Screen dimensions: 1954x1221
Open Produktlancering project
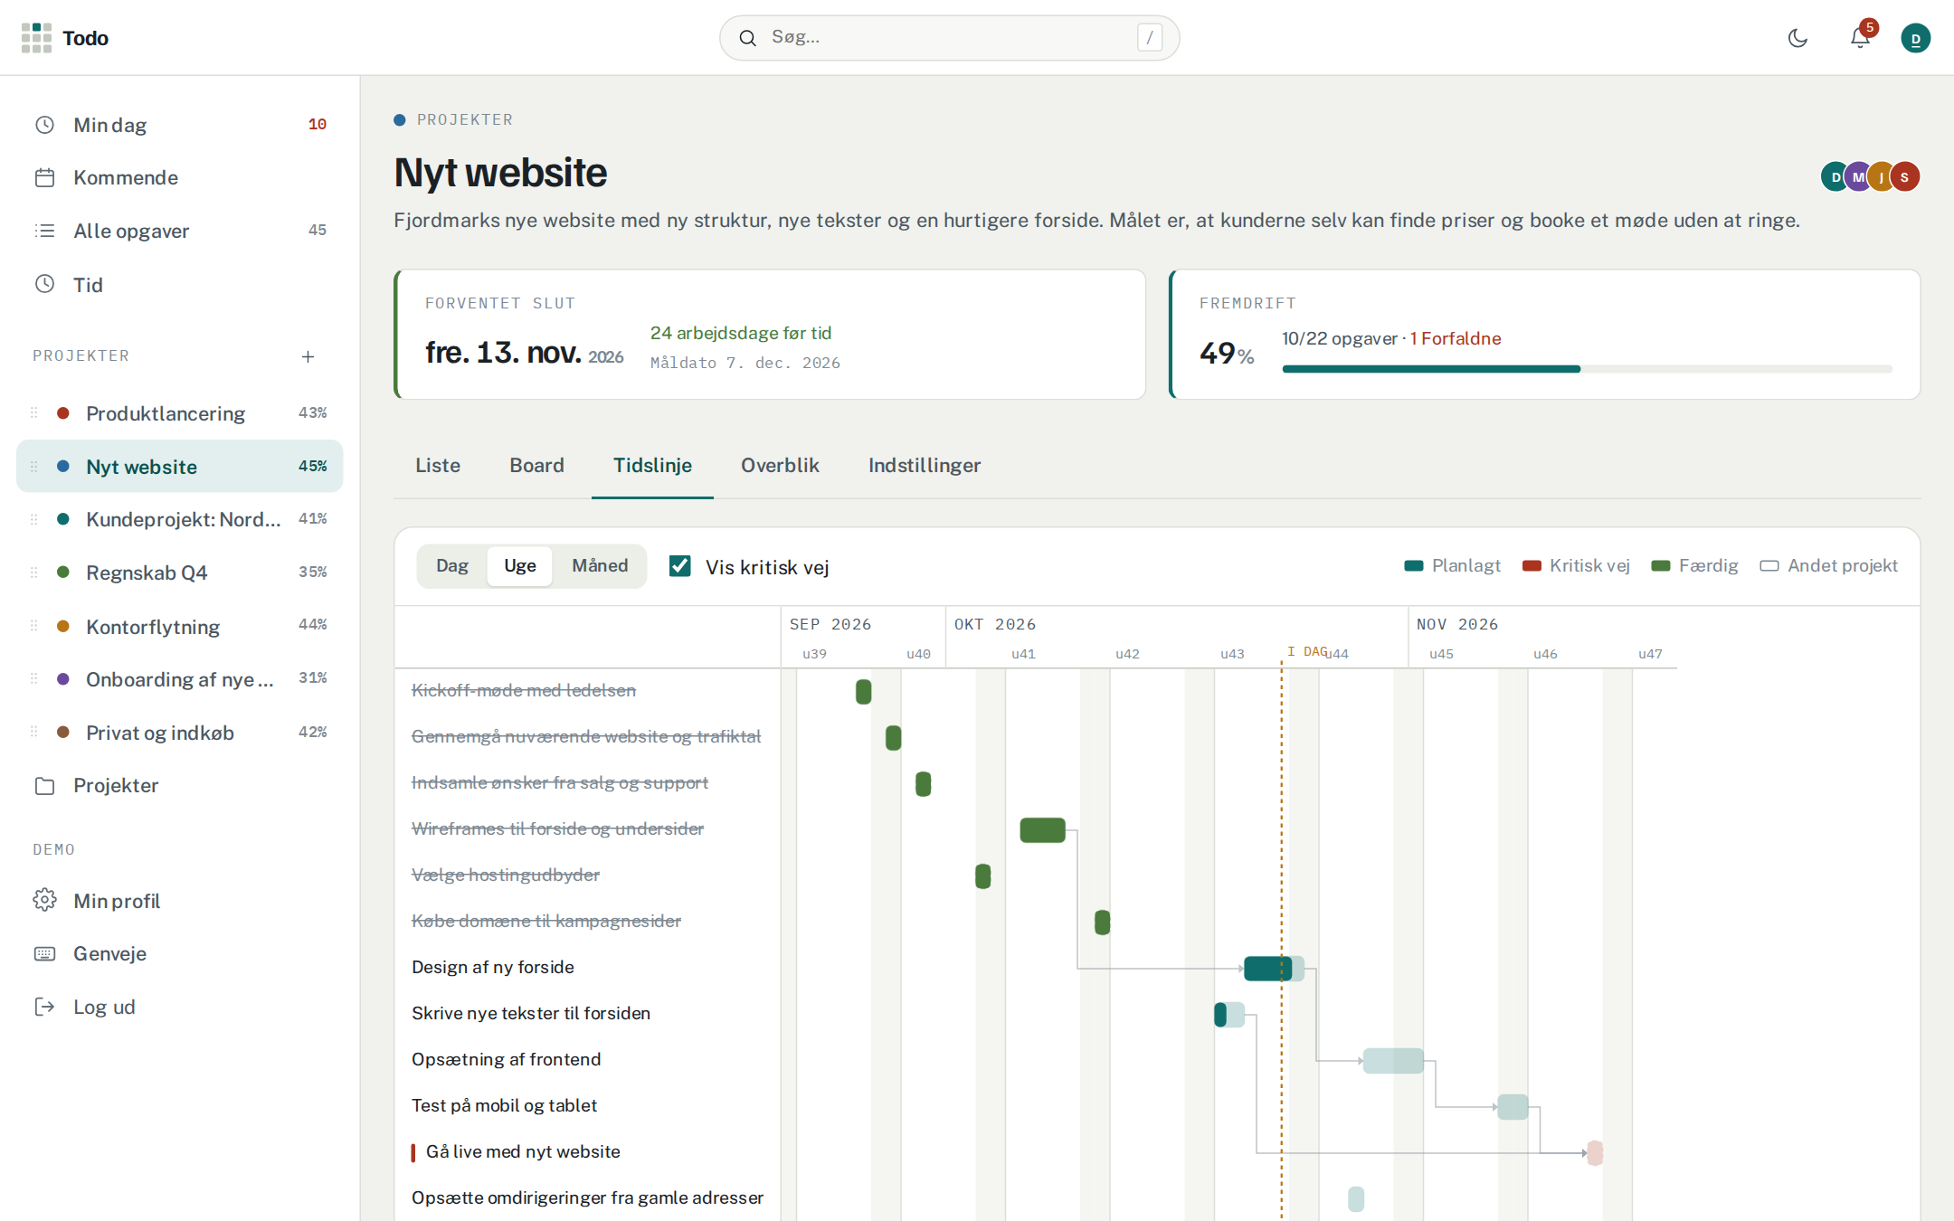pos(180,413)
